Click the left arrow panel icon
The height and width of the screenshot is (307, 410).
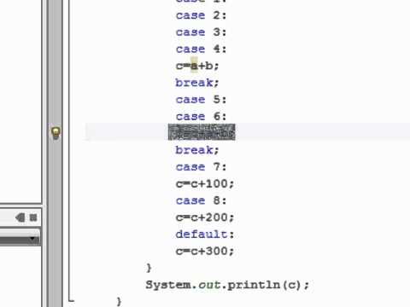coord(20,217)
